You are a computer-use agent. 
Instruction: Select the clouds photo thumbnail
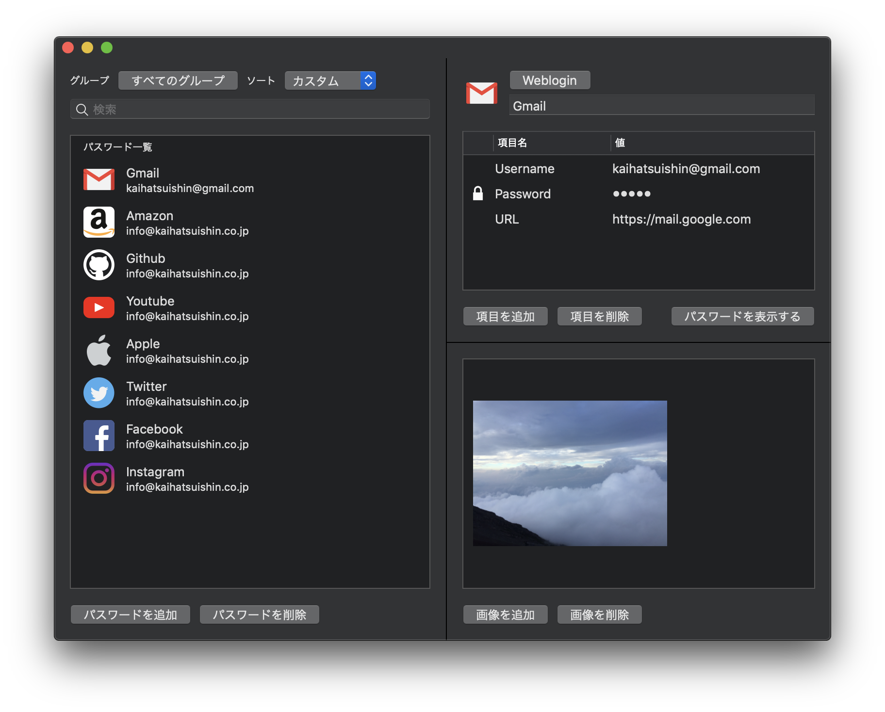pyautogui.click(x=570, y=473)
